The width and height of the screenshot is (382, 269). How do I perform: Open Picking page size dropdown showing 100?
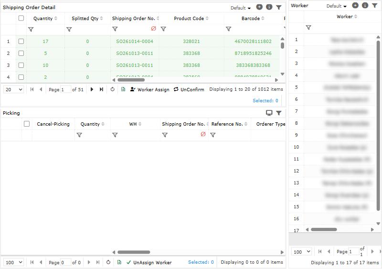(x=14, y=262)
